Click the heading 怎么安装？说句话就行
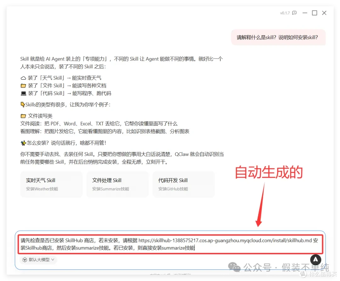340x281 pixels. coord(63,143)
